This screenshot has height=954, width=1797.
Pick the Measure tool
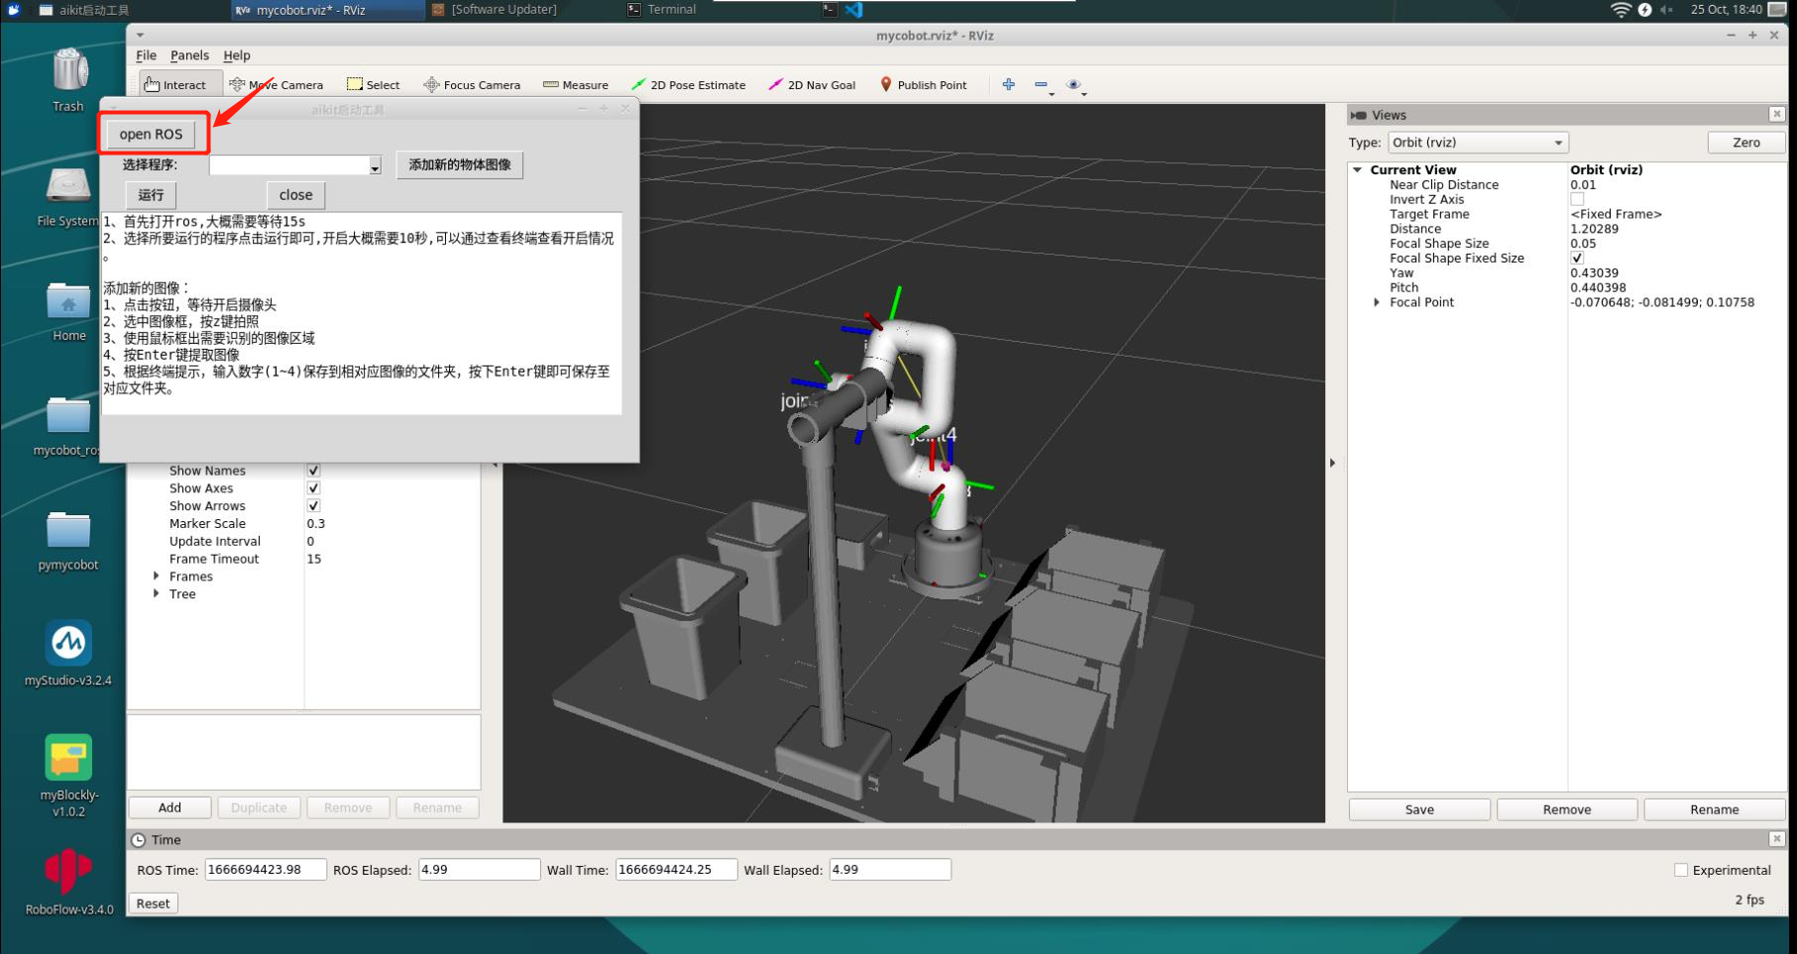(x=576, y=85)
